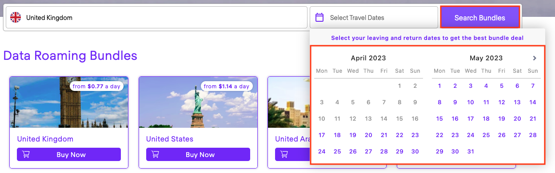Buy Now for United Kingdom bundle
555x173 pixels.
[x=69, y=154]
